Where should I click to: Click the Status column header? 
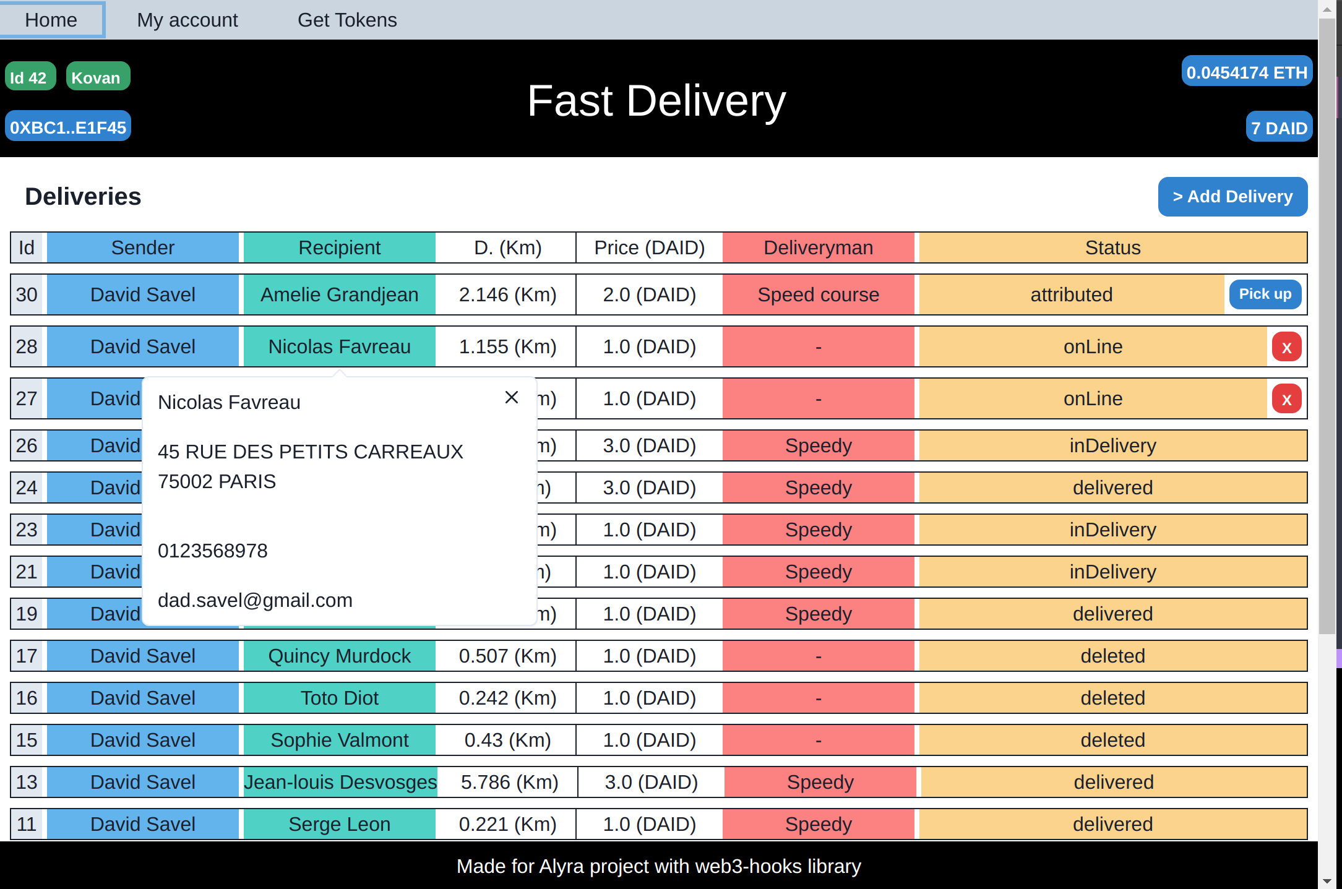[1112, 247]
